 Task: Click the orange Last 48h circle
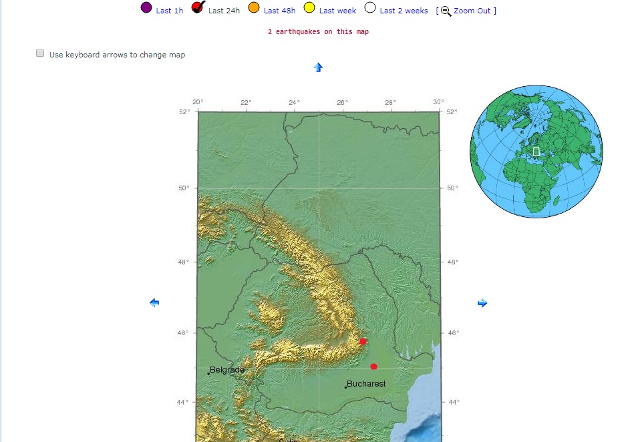pos(254,8)
